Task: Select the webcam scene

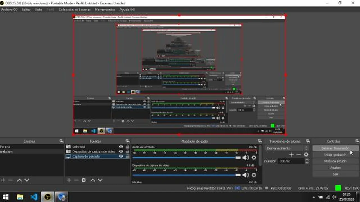Action: [32, 151]
